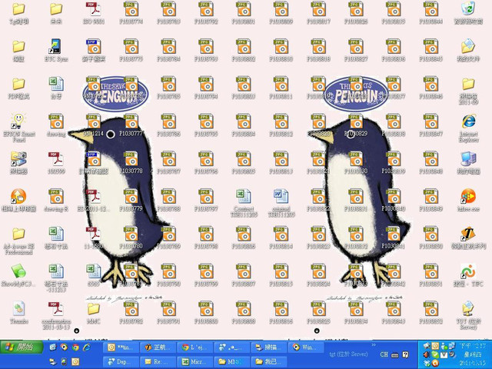
Task: Click the CH language bar indicator
Action: 384,354
